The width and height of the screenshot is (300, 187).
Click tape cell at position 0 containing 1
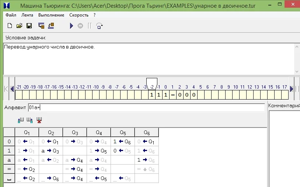click(x=166, y=95)
